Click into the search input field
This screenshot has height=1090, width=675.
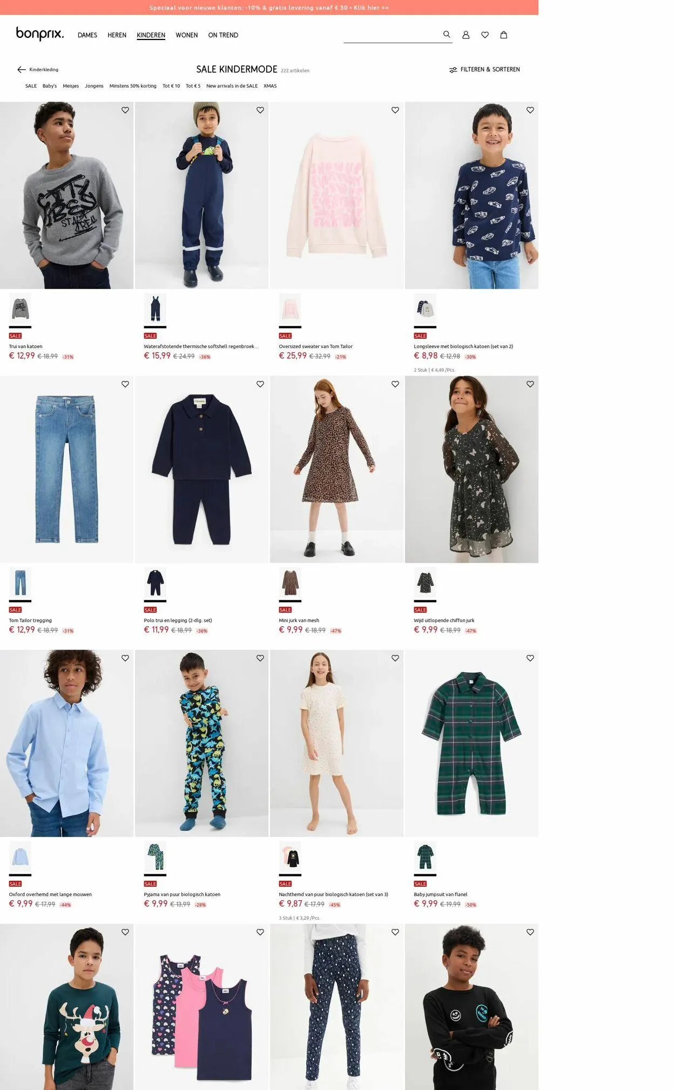coord(391,35)
